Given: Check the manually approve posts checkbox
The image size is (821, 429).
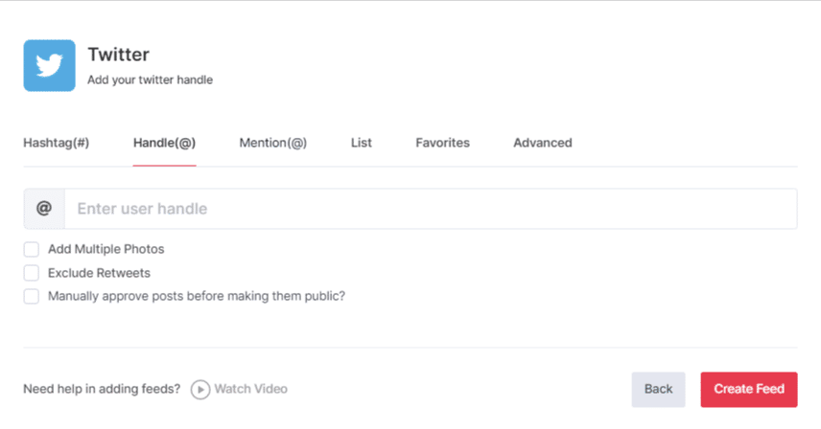Looking at the screenshot, I should tap(32, 297).
